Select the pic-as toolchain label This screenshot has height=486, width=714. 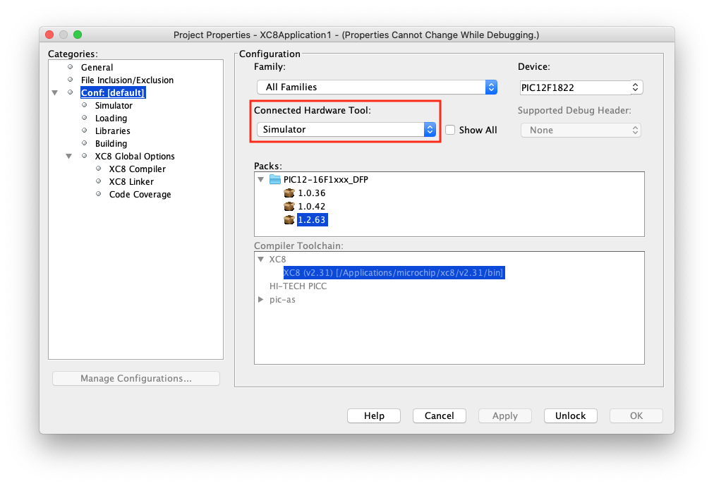pos(282,299)
